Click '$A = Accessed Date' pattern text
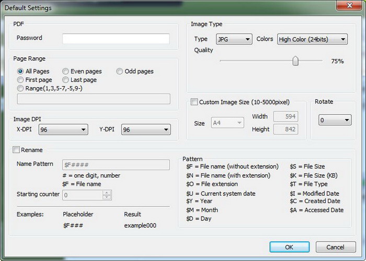The width and height of the screenshot is (366, 261). [317, 210]
